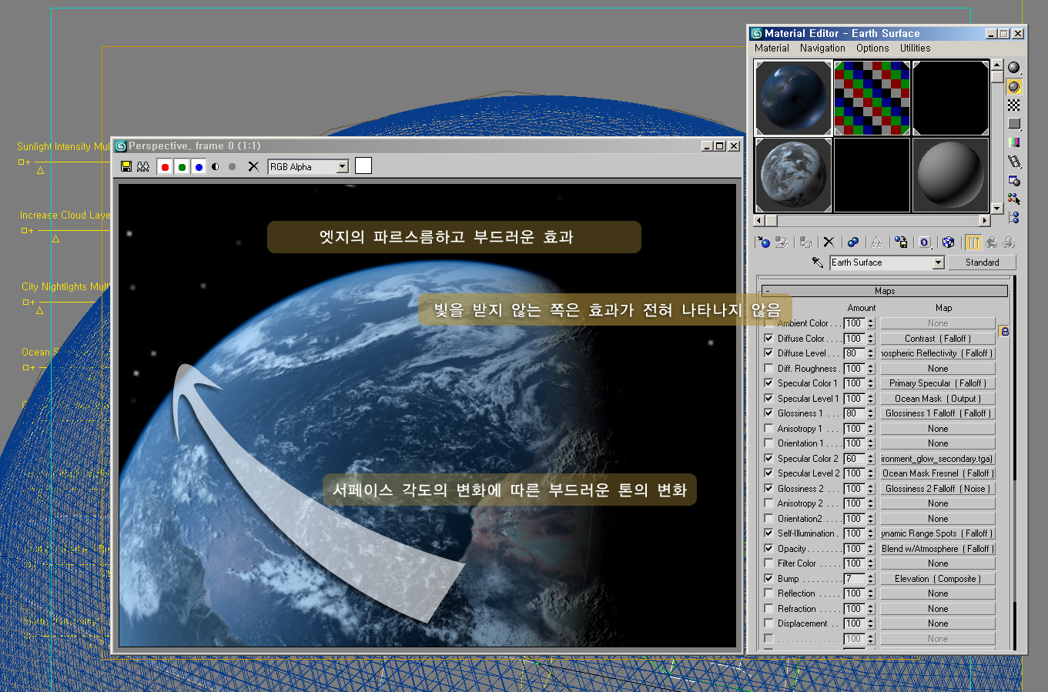Toggle the checkered Background icon

tap(1014, 105)
